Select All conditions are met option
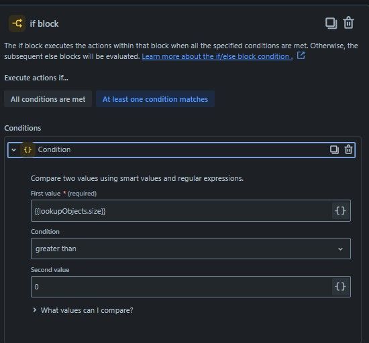This screenshot has width=369, height=343. [x=48, y=99]
